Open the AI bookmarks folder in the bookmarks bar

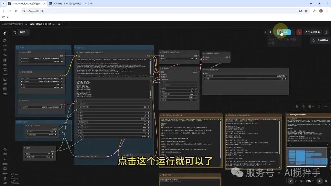point(5,17)
